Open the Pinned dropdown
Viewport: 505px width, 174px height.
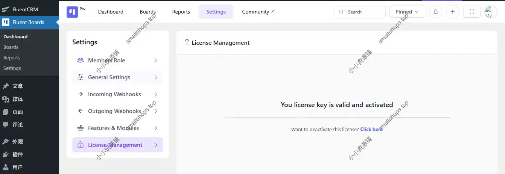[x=407, y=12]
